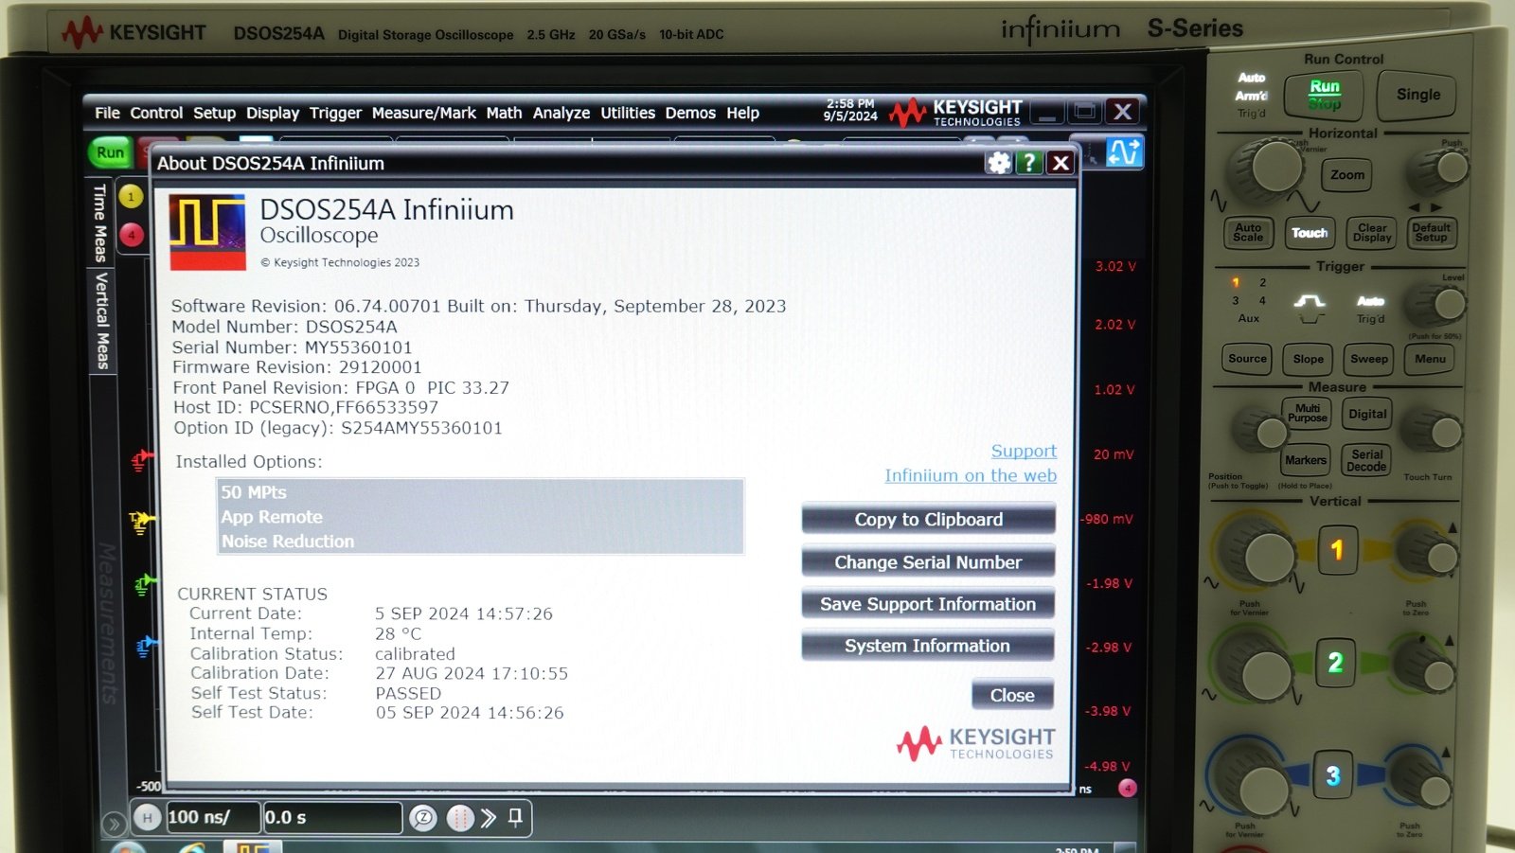
Task: Click the Internal Temp 28 °C value
Action: pos(398,634)
